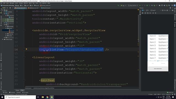The width and height of the screenshot is (176, 99).
Task: Click LinearLayout in the breadcrumb bar
Action: pyautogui.click(x=28, y=88)
